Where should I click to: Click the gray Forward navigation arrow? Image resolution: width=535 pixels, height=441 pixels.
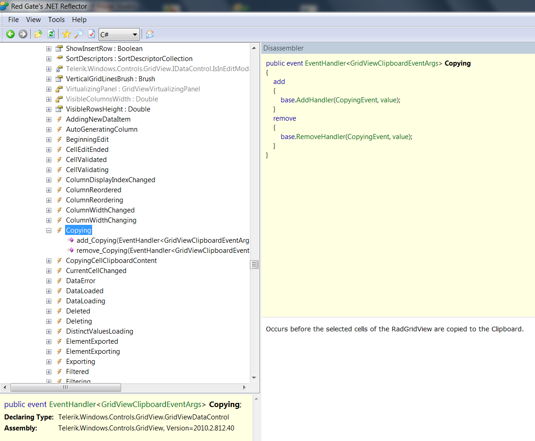pos(23,34)
